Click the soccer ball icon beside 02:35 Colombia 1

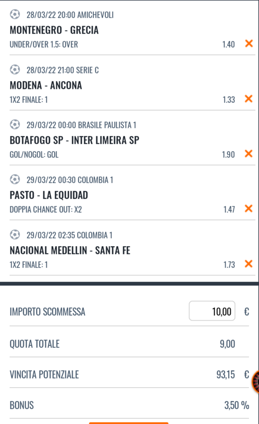[15, 235]
